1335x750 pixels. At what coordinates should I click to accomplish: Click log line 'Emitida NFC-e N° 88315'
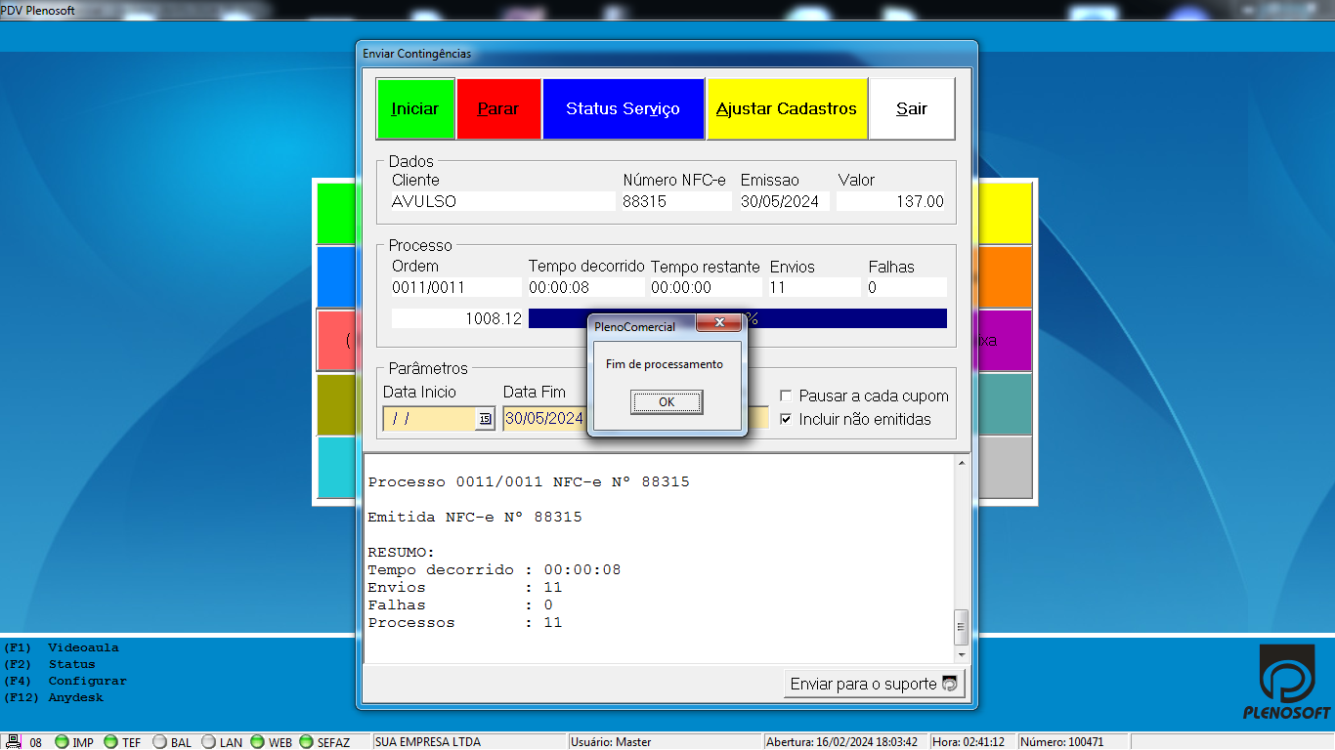(475, 517)
